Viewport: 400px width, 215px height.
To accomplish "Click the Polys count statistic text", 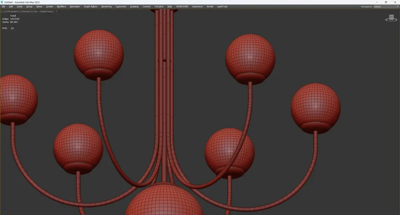I will coord(11,19).
